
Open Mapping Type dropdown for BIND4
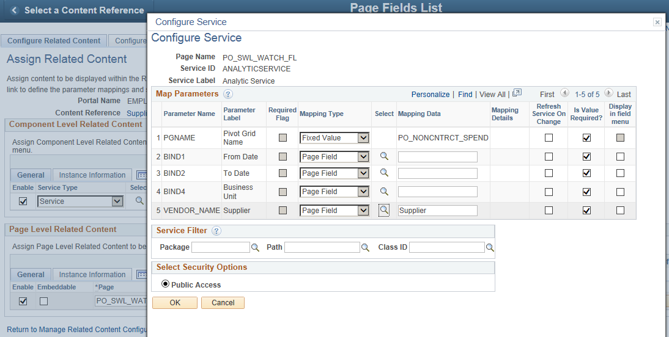334,192
